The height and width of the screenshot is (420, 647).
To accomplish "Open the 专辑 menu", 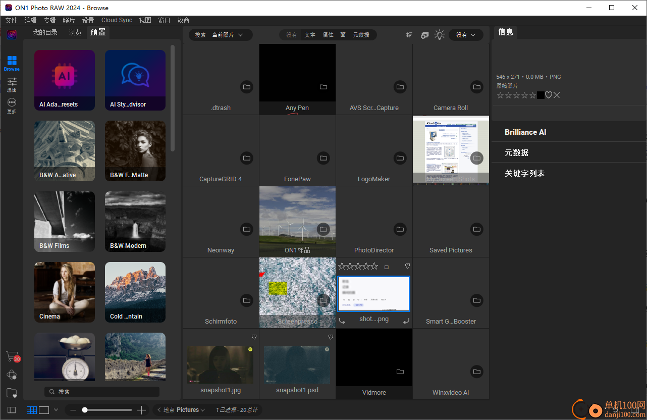I will click(49, 20).
